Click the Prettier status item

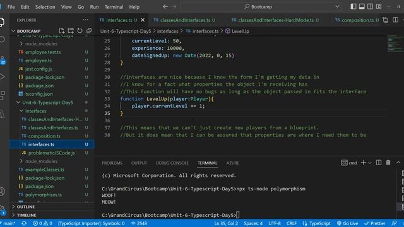374,223
